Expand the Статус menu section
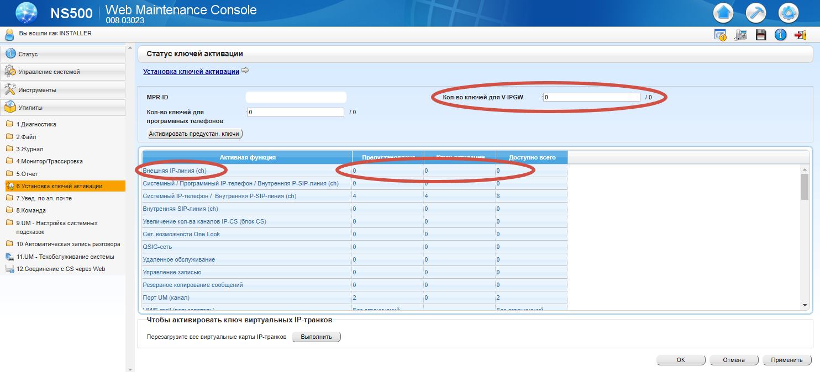 point(63,54)
